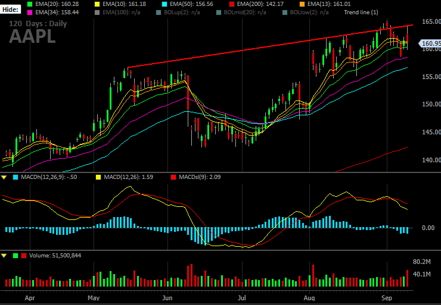This screenshot has width=441, height=305.
Task: Click the EMA(13): 161.01 label
Action: pos(329,4)
